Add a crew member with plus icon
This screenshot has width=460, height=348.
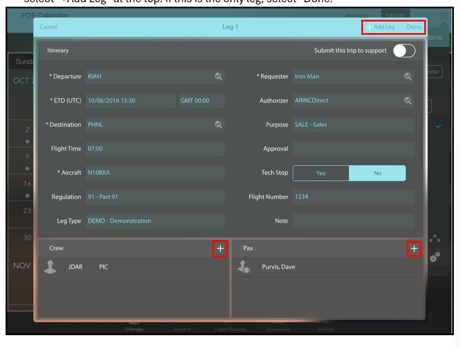[220, 249]
